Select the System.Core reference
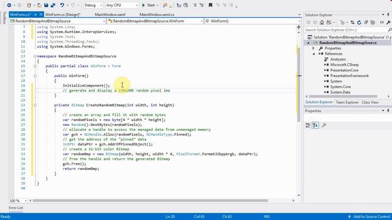Image resolution: width=392 pixels, height=220 pixels. pos(341,87)
